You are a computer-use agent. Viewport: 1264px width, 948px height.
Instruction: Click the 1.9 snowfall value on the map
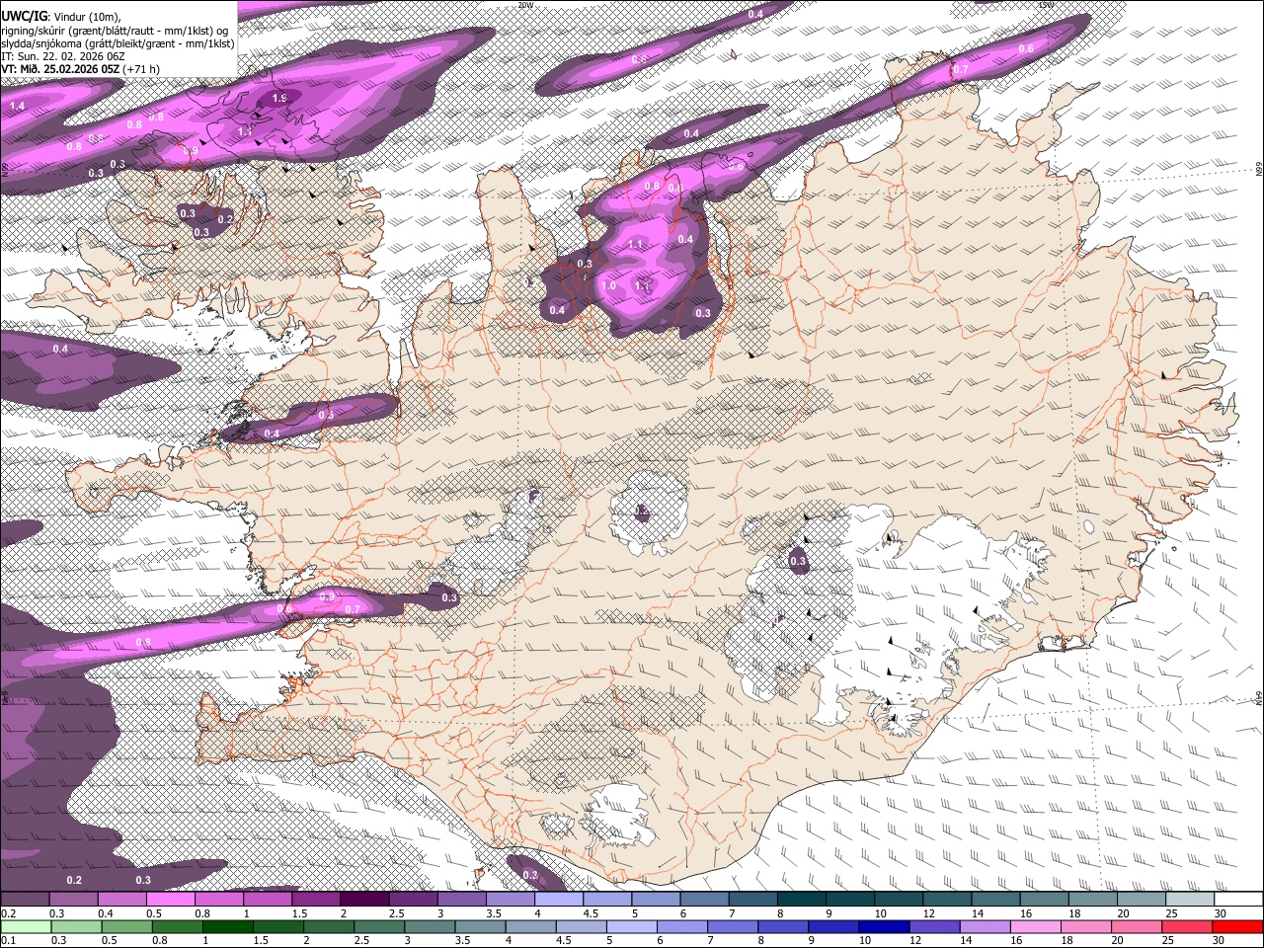279,99
